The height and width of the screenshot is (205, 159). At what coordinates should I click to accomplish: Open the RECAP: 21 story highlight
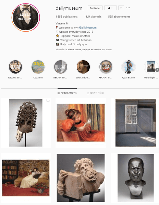pos(15,67)
